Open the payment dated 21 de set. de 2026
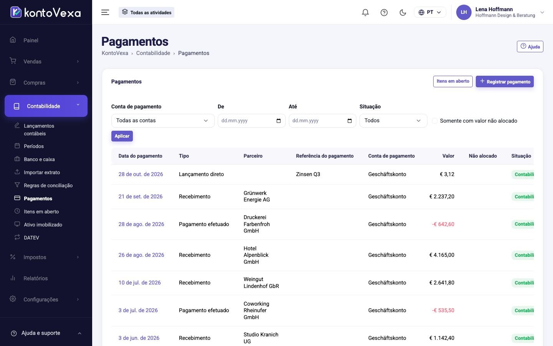 (140, 196)
